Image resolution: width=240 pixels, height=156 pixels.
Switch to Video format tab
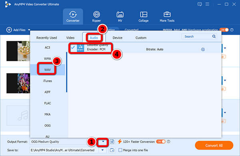(x=70, y=38)
